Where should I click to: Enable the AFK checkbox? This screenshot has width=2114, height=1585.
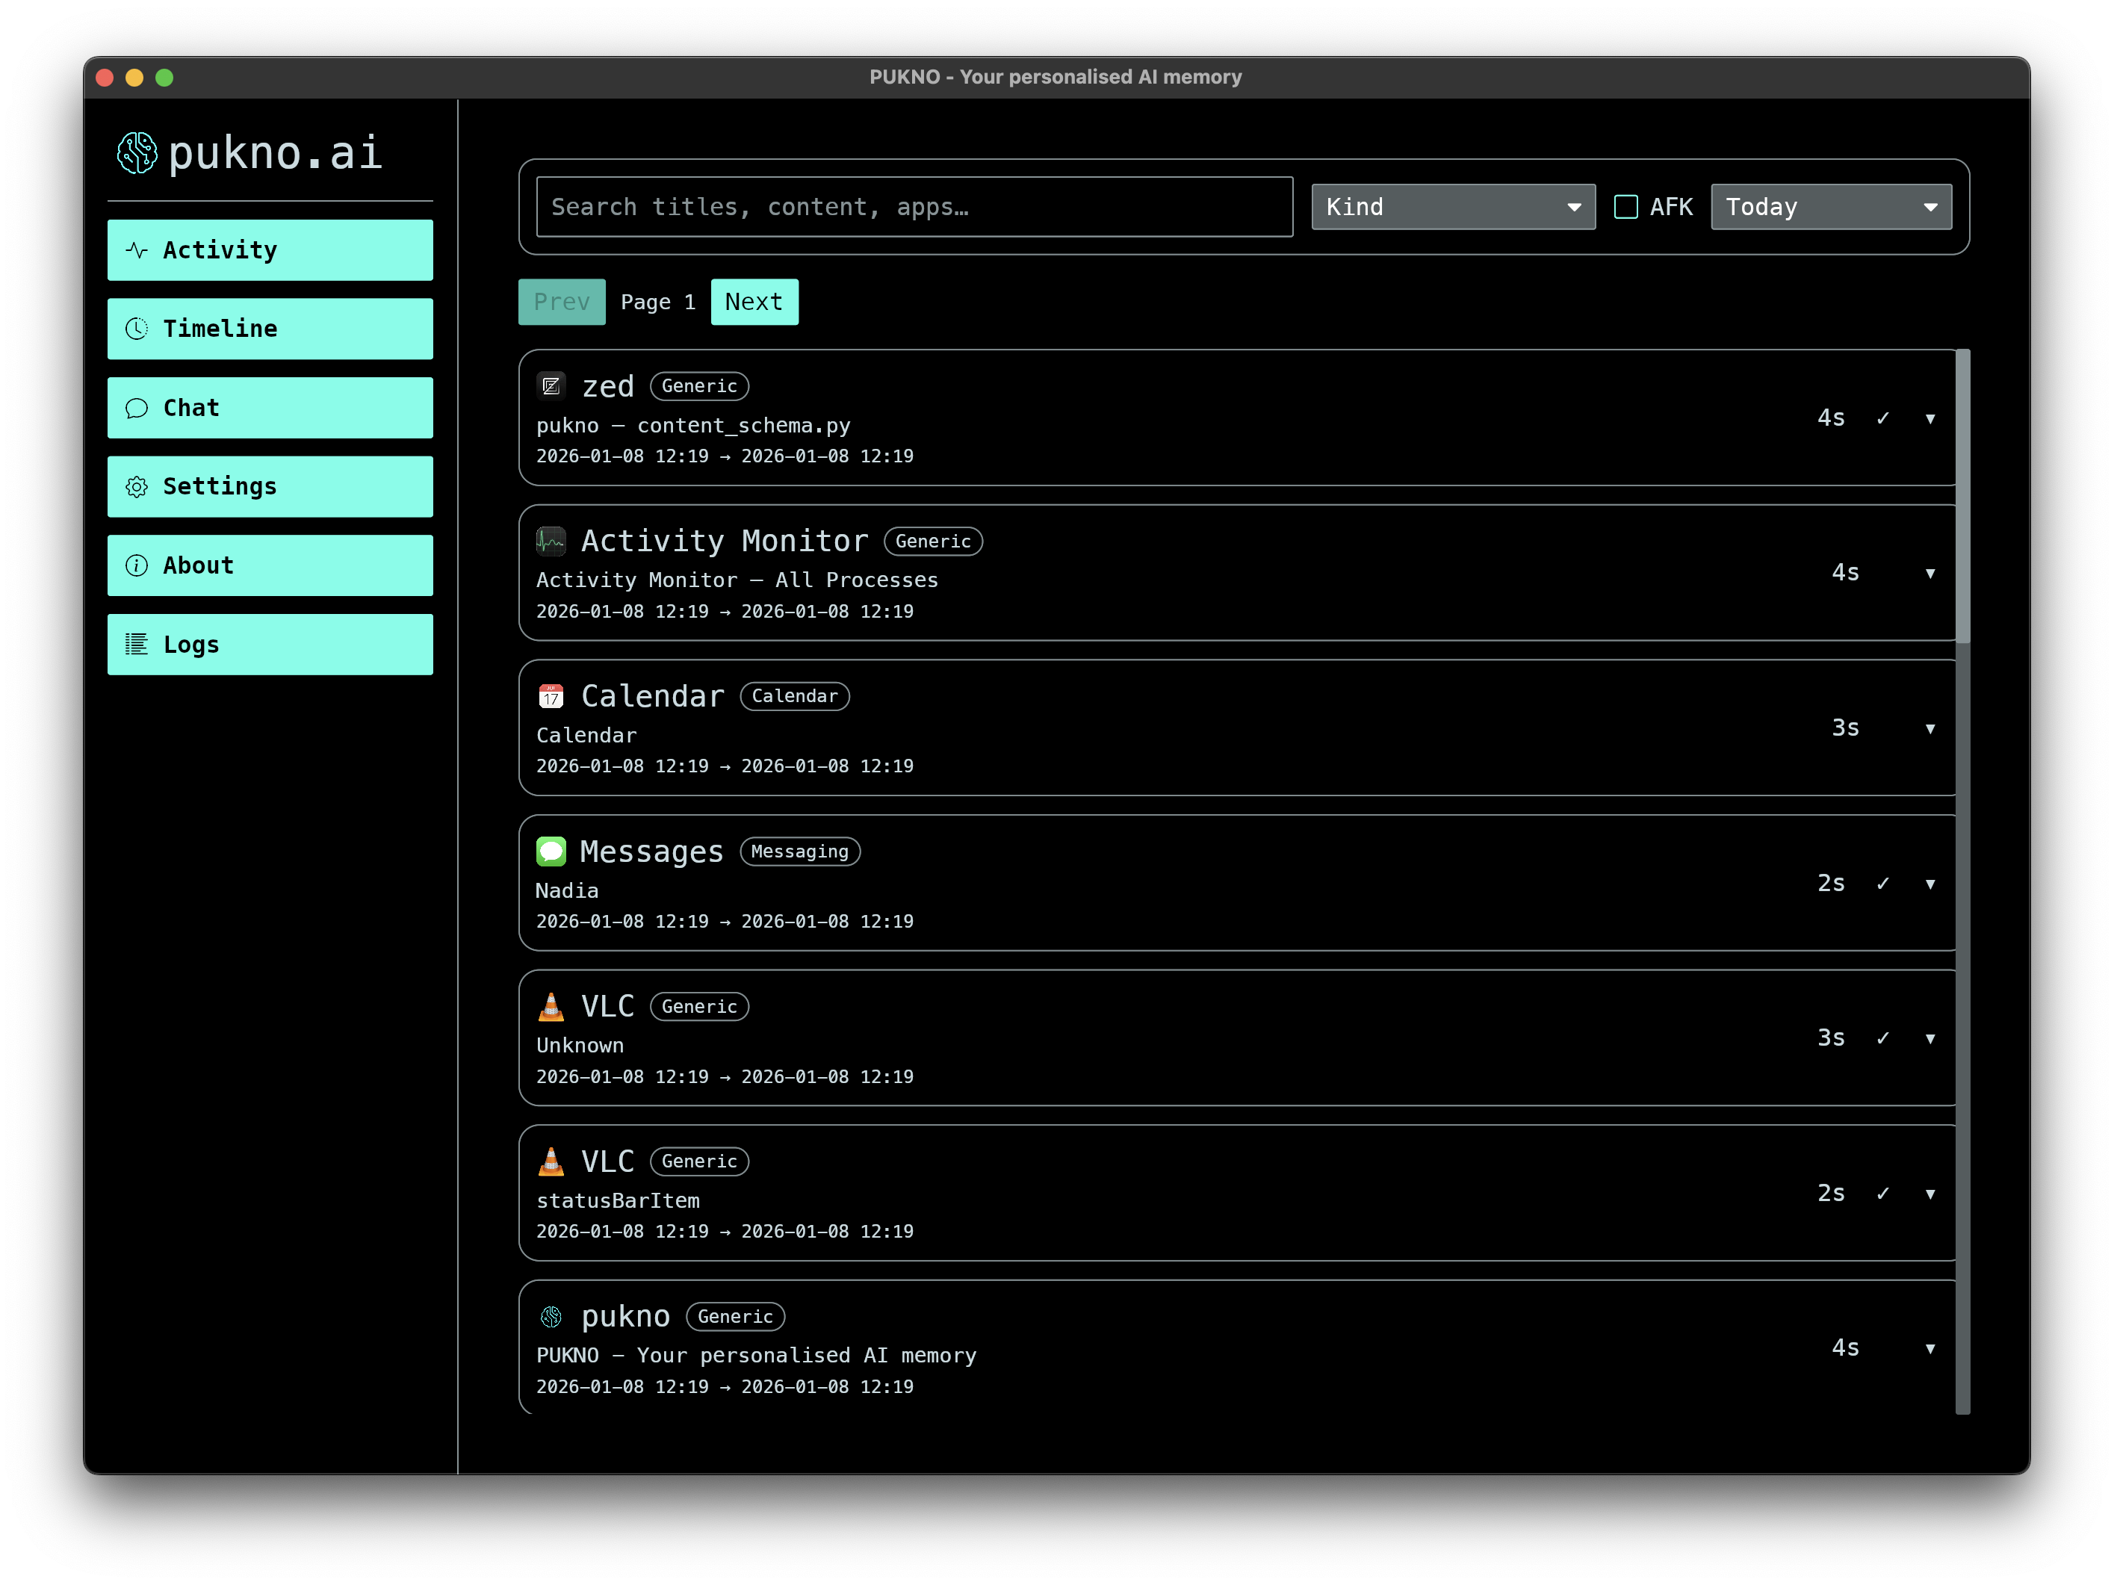pos(1625,208)
